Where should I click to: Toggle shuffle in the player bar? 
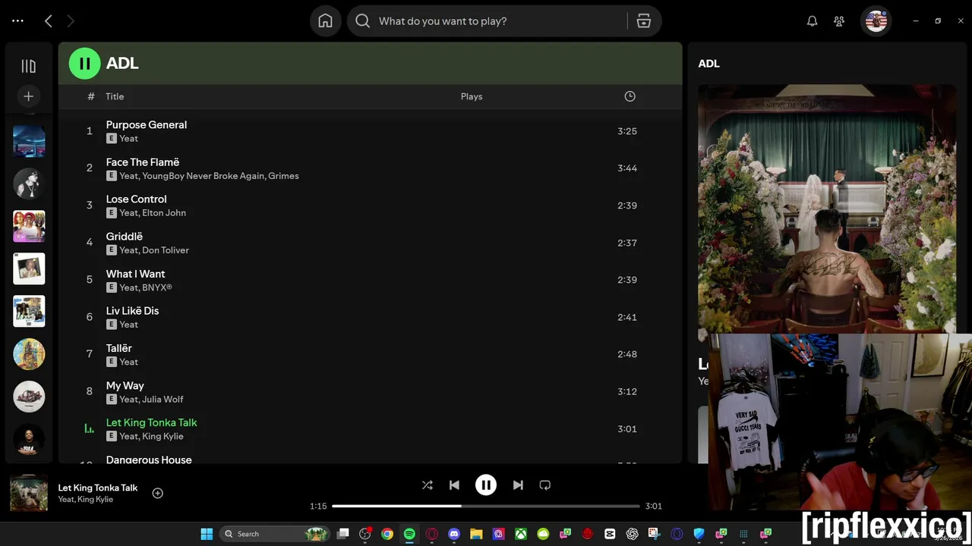coord(428,485)
